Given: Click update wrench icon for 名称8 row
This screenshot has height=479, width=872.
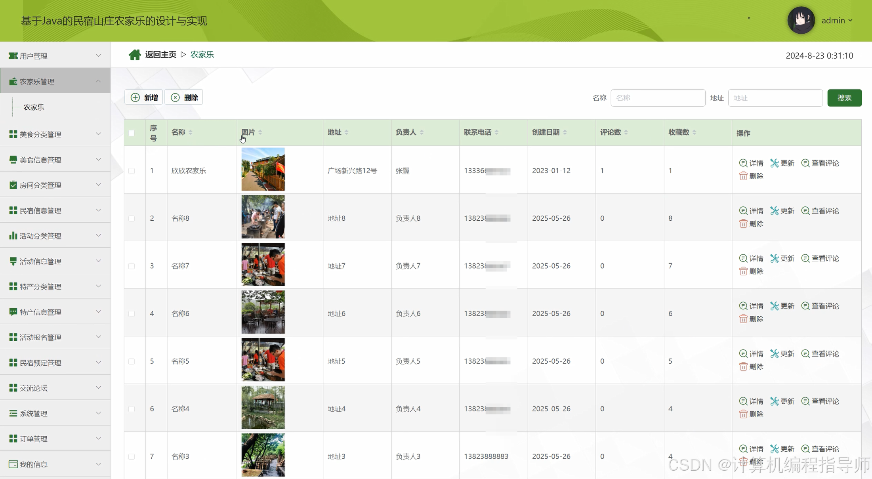Looking at the screenshot, I should point(775,211).
